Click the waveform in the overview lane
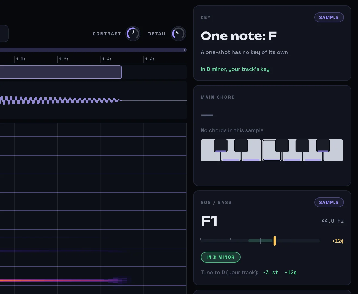The width and height of the screenshot is (358, 294). pos(60,100)
